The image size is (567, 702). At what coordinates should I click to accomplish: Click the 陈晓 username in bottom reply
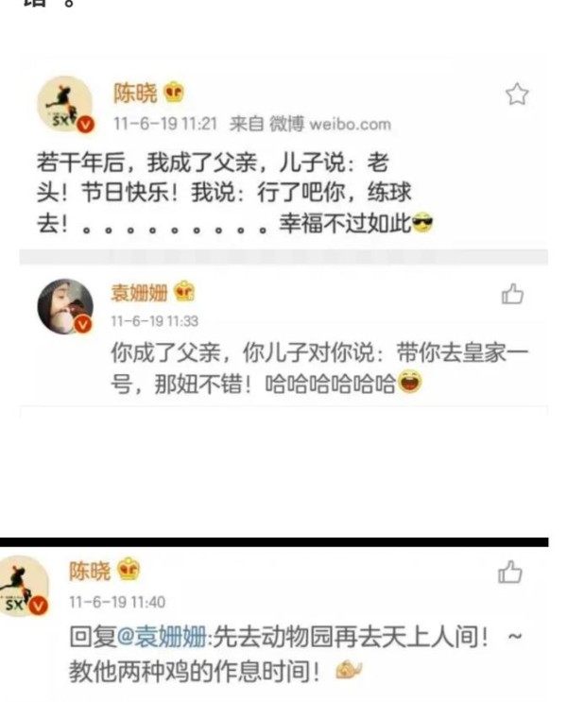[90, 571]
